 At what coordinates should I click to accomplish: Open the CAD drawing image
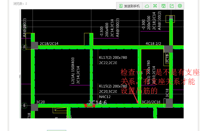[102, 64]
